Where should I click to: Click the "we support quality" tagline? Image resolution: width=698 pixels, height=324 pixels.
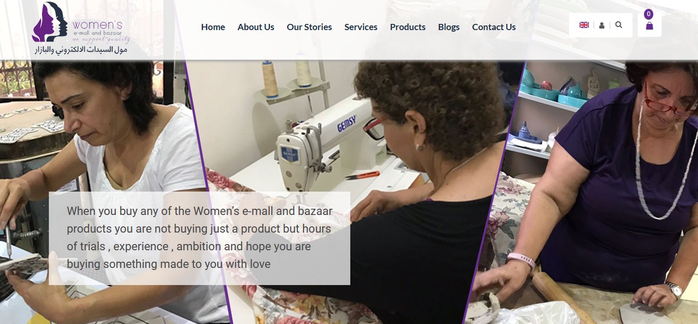(x=101, y=39)
